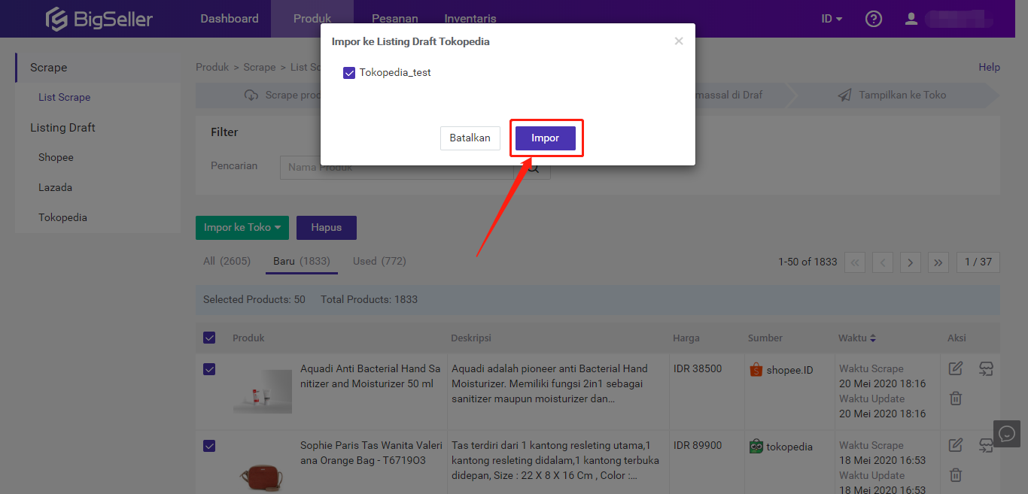Delete the Sophie Paris Tas product
Viewport: 1028px width, 494px height.
[x=956, y=474]
